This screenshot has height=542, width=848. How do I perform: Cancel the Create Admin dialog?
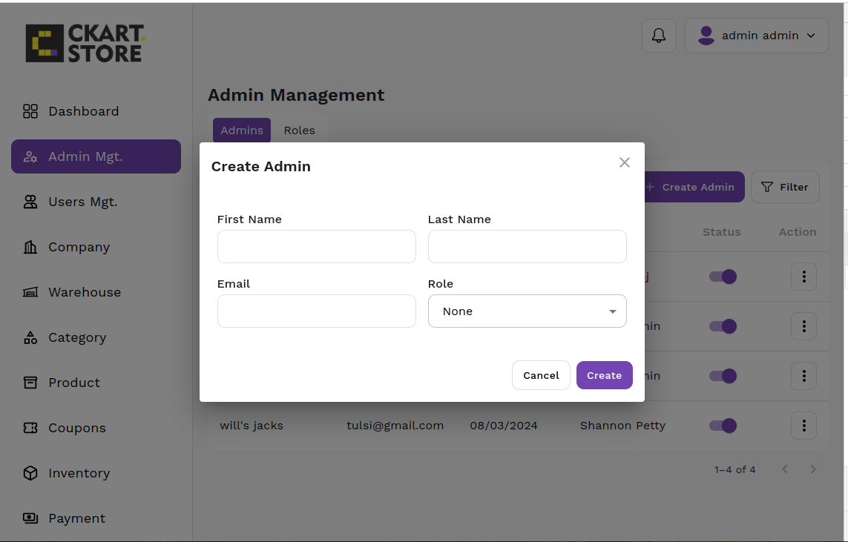point(541,375)
